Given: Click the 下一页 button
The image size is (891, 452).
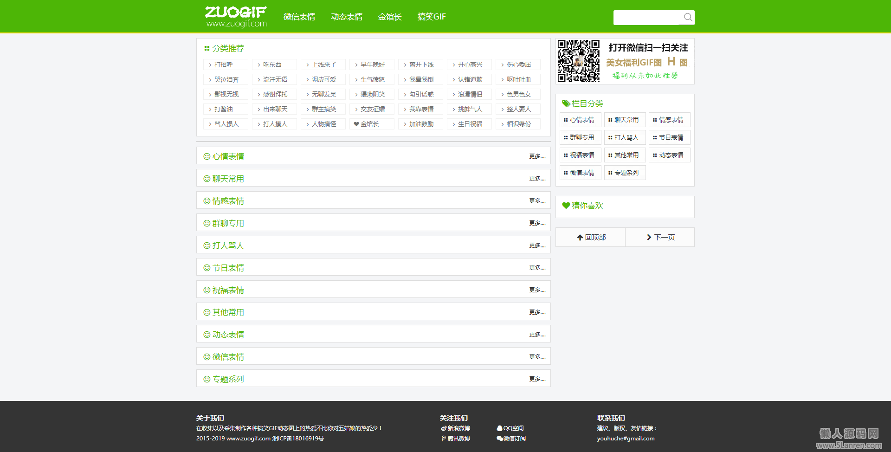Looking at the screenshot, I should click(x=660, y=237).
